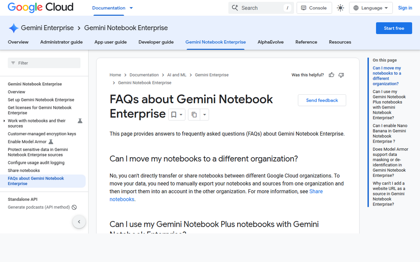Jump to website URL as a source question
This screenshot has height=262, width=420.
tap(388, 194)
